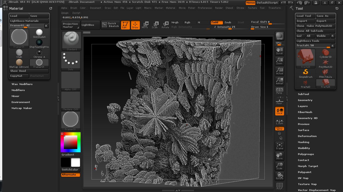Toggle the Floor grid
The image size is (343, 192).
coord(279,101)
